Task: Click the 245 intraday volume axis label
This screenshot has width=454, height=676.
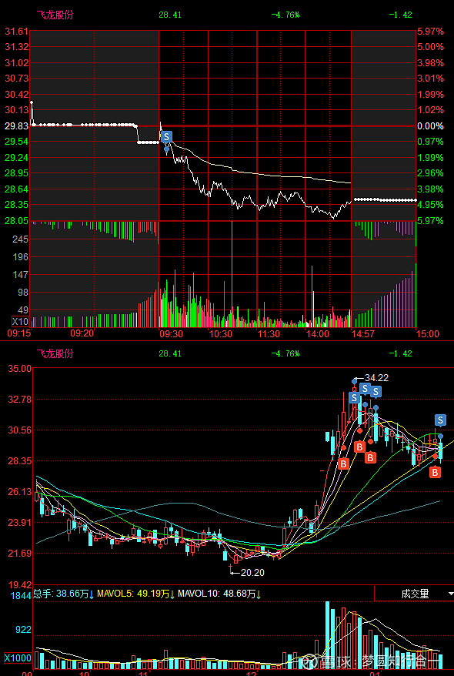Action: pos(20,239)
